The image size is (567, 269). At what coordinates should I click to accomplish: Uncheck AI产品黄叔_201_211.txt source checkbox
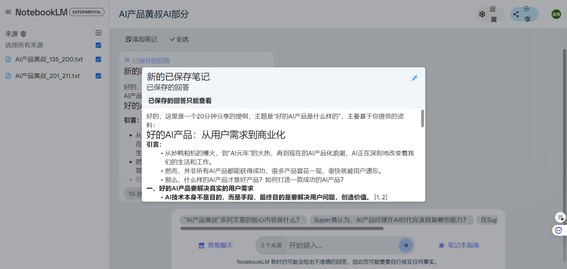coord(98,76)
